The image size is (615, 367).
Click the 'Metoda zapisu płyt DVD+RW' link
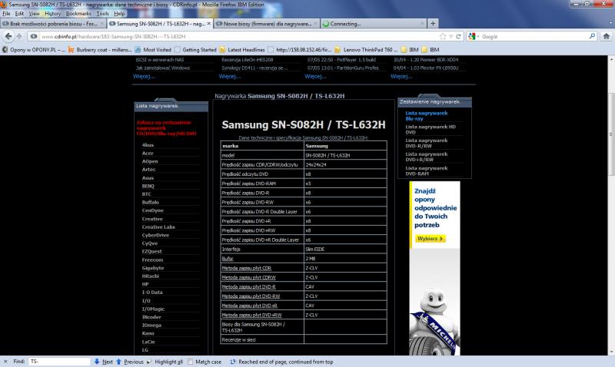pyautogui.click(x=252, y=315)
